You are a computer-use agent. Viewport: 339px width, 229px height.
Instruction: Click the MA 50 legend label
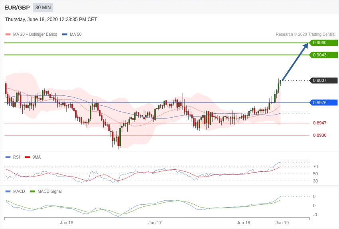[76, 35]
